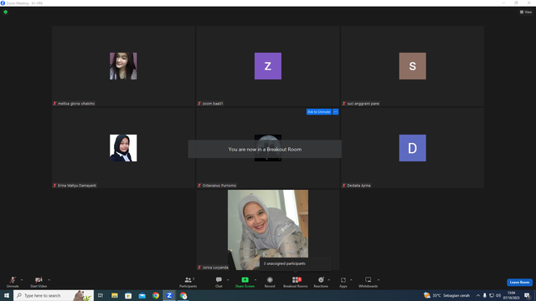Click the 'Type here to search' taskbar box
The width and height of the screenshot is (536, 301).
point(54,295)
